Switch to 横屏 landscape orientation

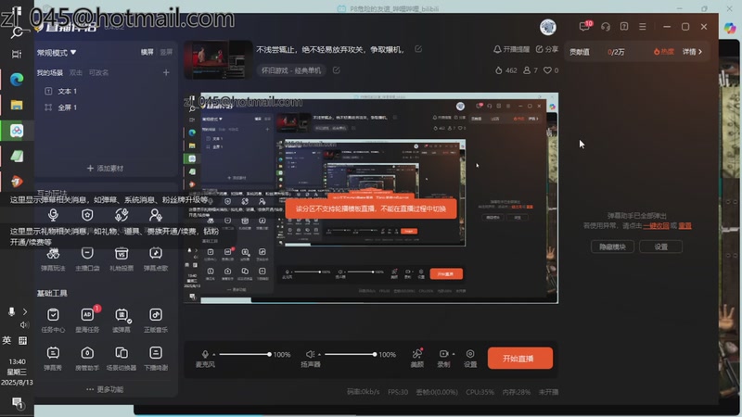click(147, 52)
